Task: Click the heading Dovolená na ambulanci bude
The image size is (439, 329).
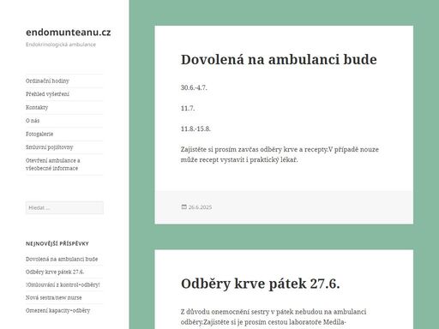Action: 279,59
